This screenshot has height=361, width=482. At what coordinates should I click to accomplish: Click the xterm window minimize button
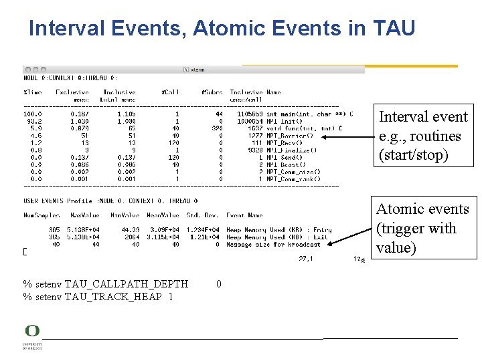(35, 70)
